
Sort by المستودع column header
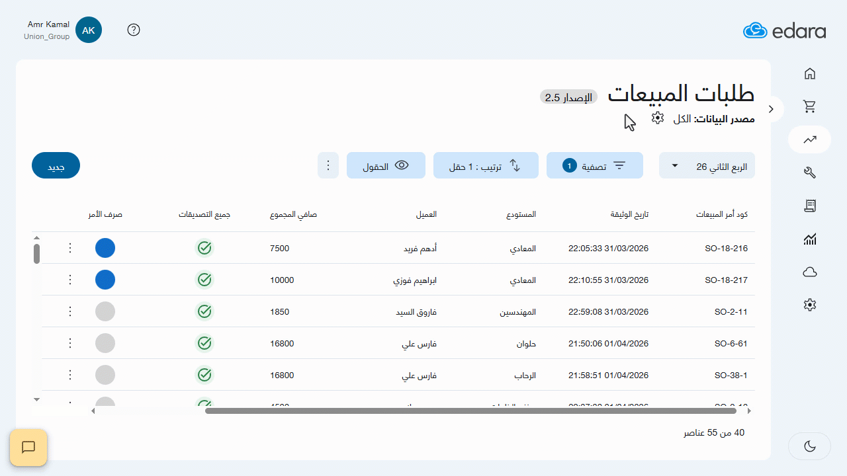521,215
